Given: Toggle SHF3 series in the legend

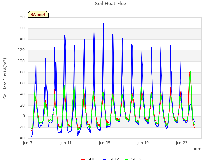Looking at the screenshot, I should pyautogui.click(x=133, y=159).
